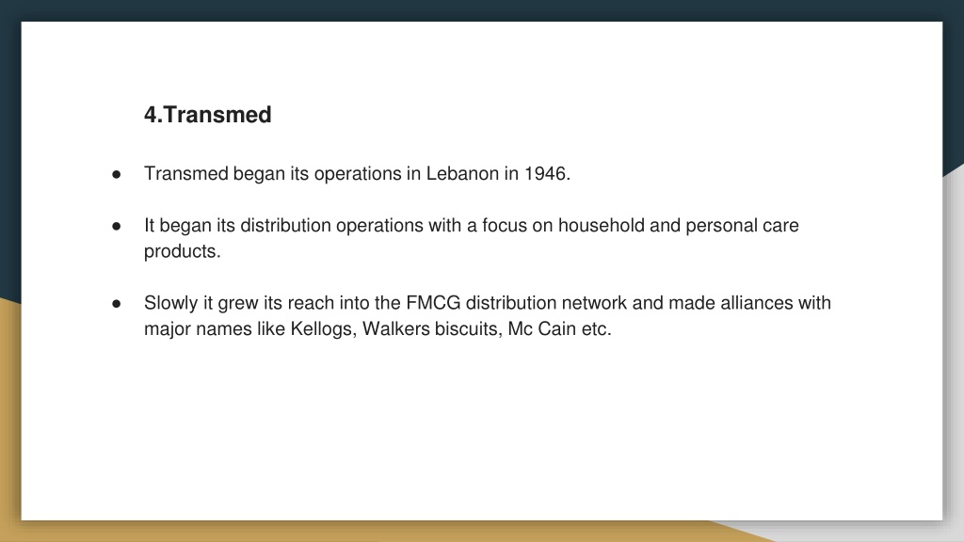This screenshot has height=542, width=964.
Task: Click the '4.Transmed' slide title
Action: tap(208, 115)
